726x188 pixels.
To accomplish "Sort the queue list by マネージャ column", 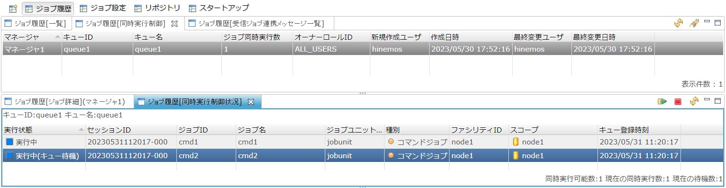I will click(32, 37).
